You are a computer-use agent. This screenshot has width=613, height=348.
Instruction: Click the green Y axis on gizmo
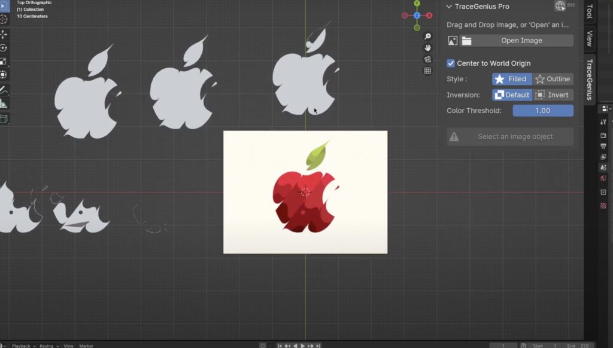[x=417, y=4]
